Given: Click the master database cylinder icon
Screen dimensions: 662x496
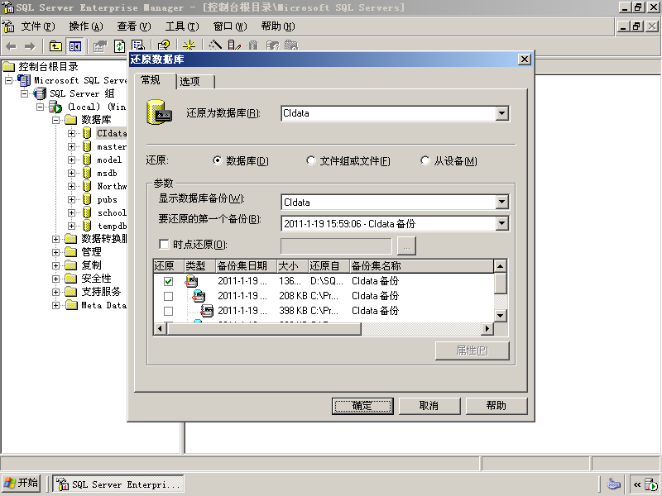Looking at the screenshot, I should (87, 146).
